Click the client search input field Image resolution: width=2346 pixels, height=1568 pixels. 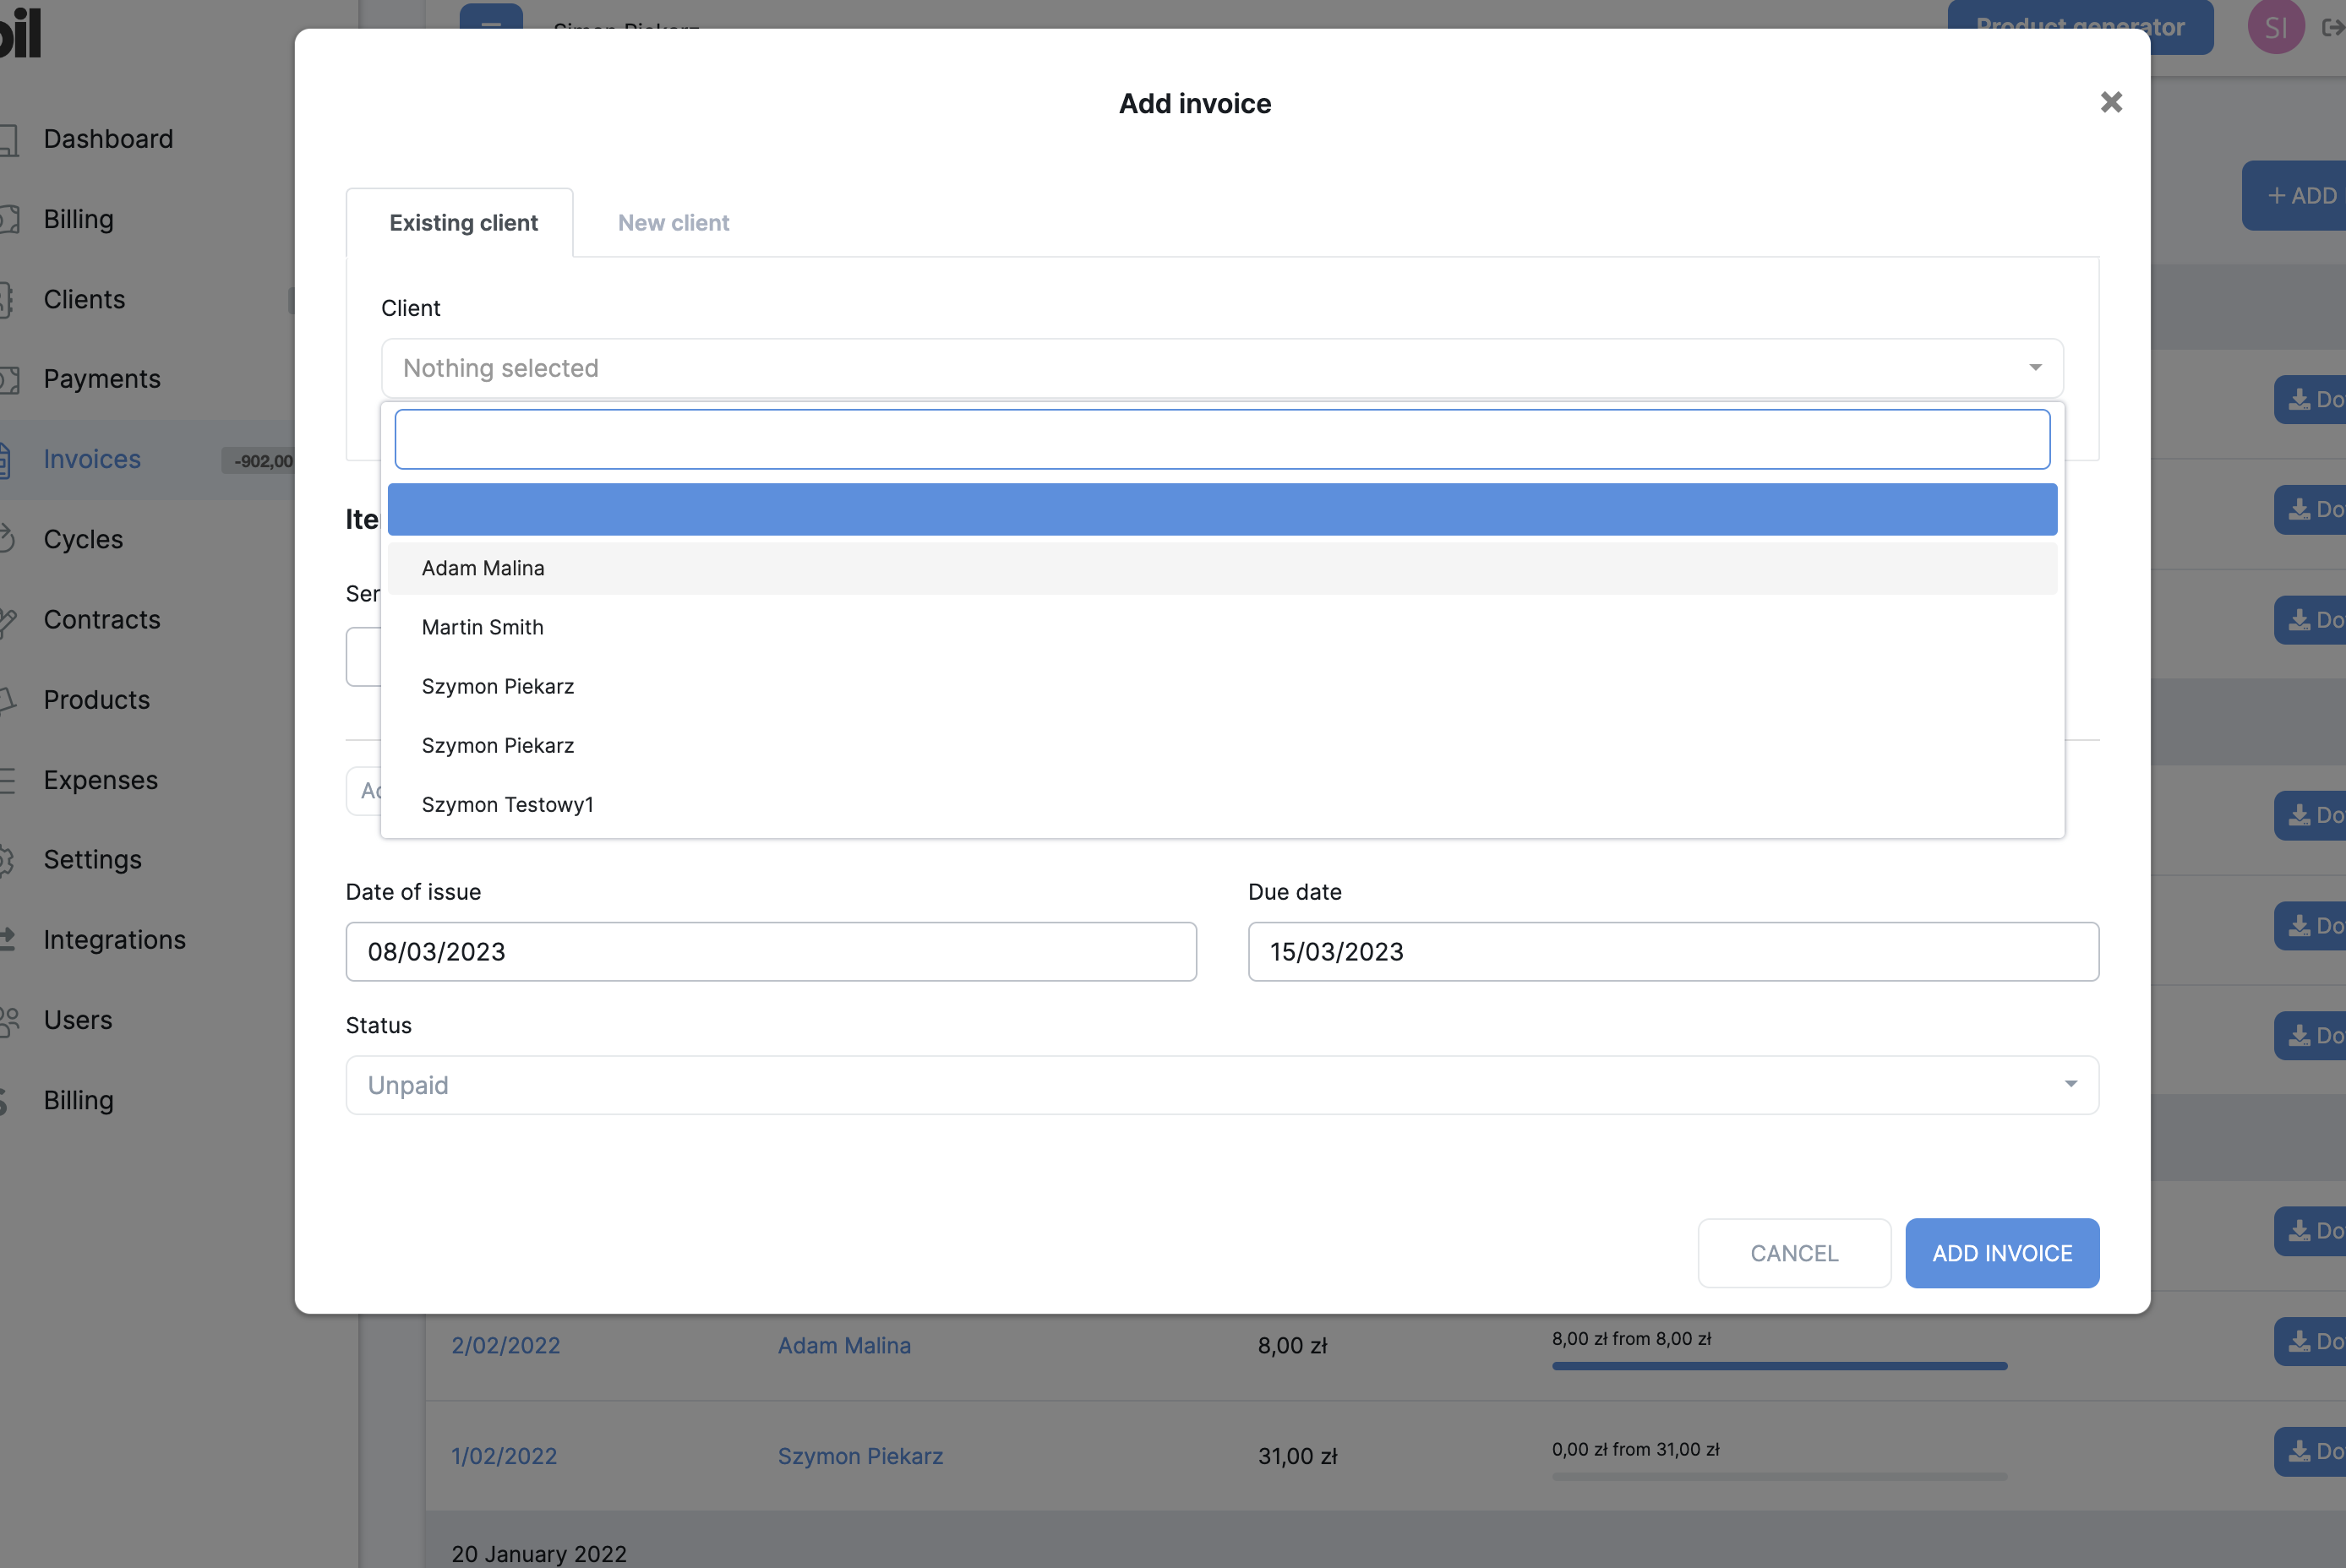(1221, 439)
